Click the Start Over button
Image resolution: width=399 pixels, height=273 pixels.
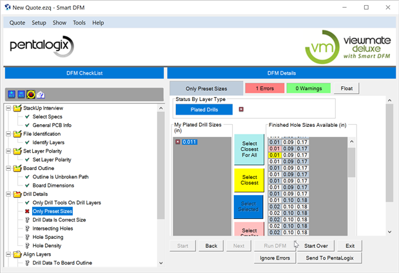tap(316, 246)
